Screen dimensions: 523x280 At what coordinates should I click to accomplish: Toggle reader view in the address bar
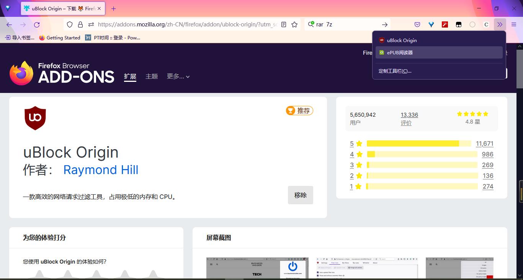(x=284, y=24)
